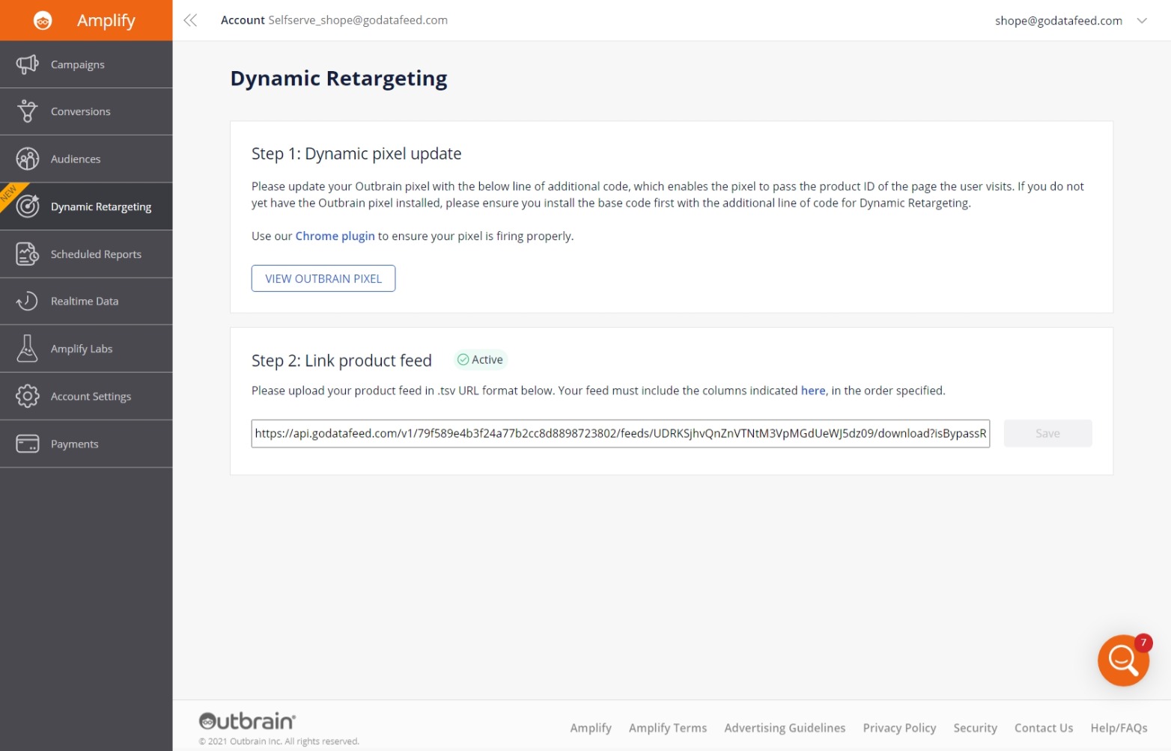Open Scheduled Reports menu item
The image size is (1171, 751).
pos(86,254)
